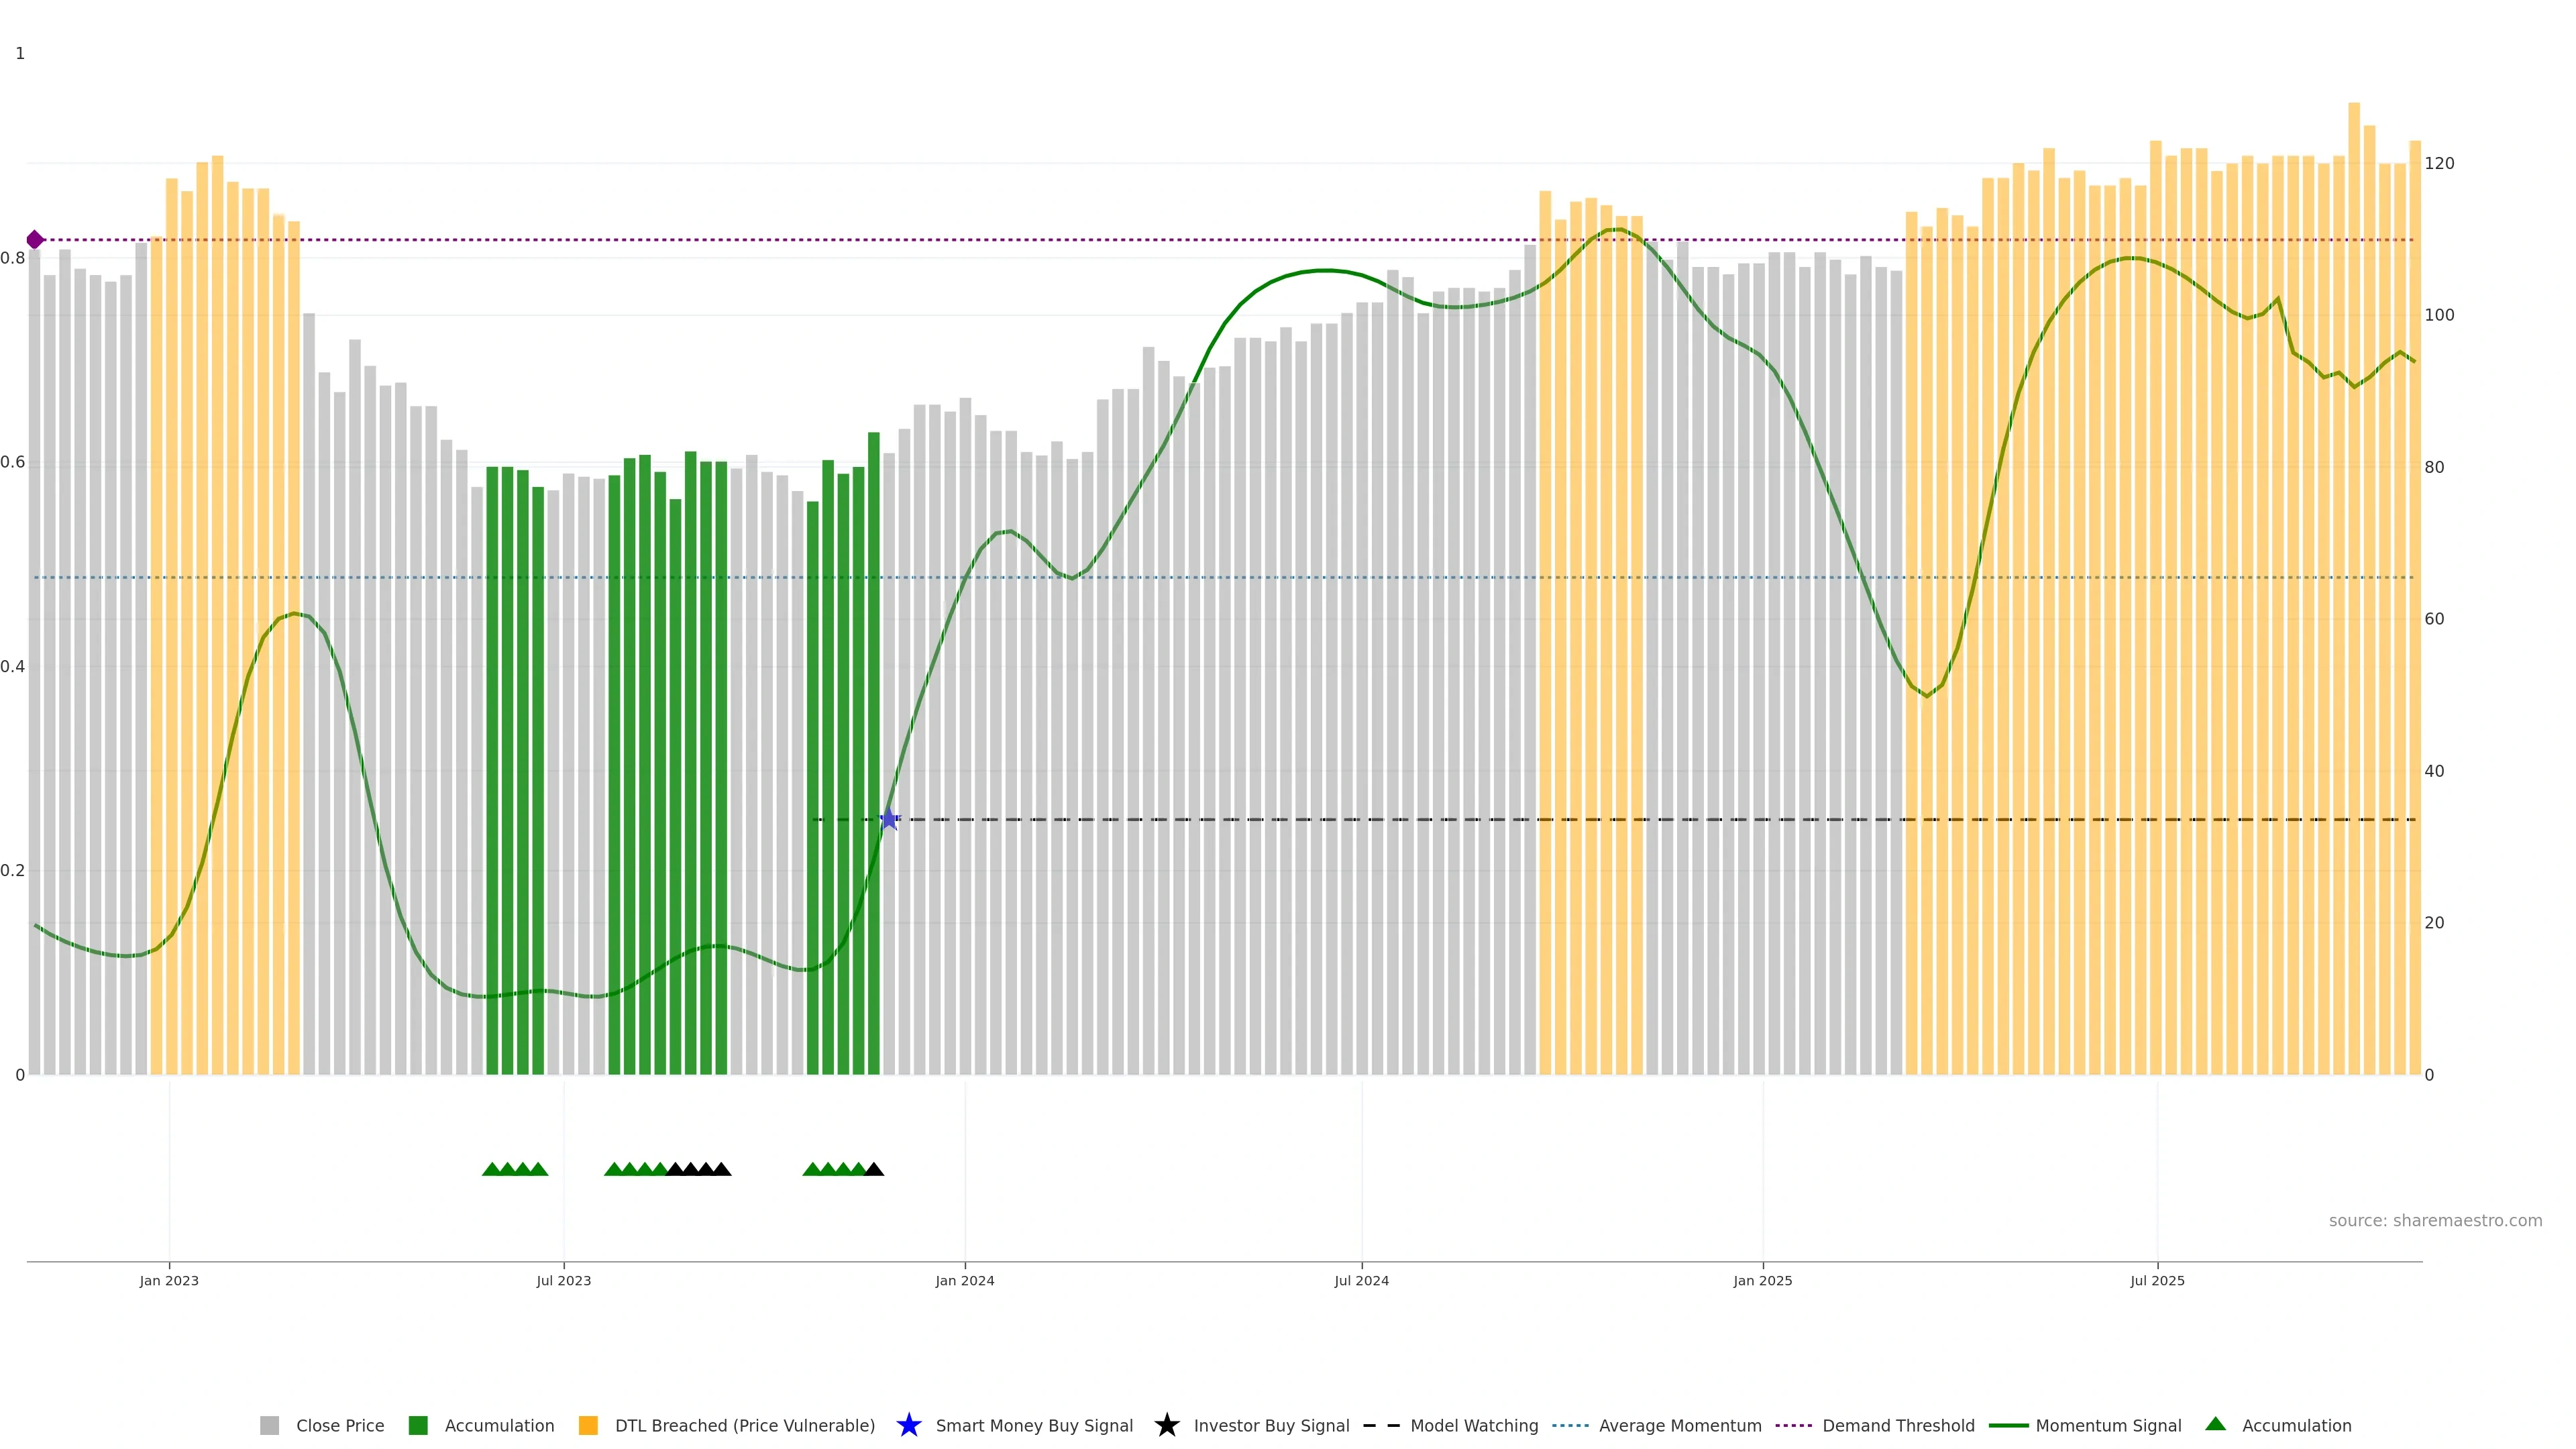Click the Average Momentum legend item
This screenshot has width=2576, height=1449.
pos(1679,1425)
